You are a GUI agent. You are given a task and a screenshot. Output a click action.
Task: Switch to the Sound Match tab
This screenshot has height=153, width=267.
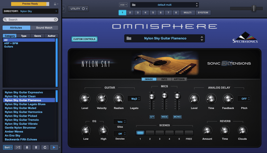click(44, 28)
